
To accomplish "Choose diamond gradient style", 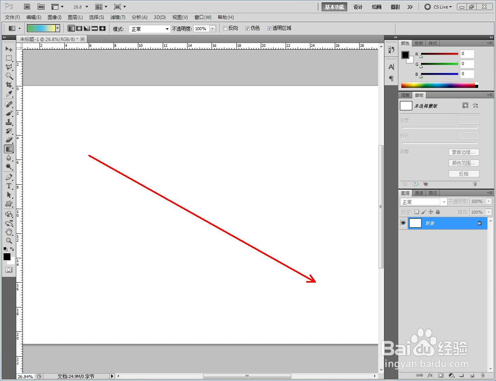I will (102, 28).
